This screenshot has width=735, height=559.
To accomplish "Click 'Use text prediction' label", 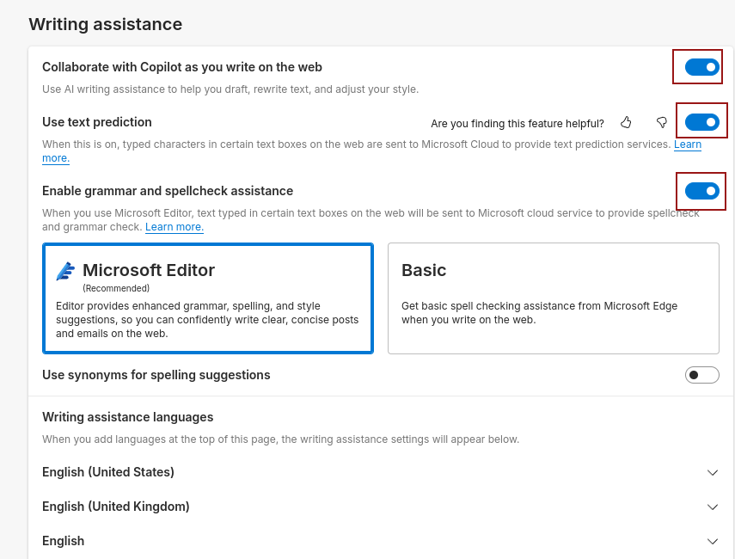I will coord(97,122).
